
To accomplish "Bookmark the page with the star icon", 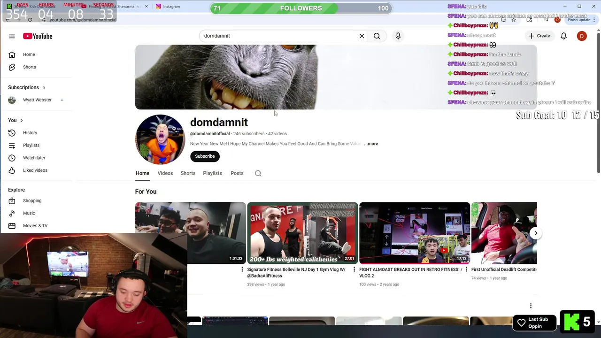I will click(514, 20).
